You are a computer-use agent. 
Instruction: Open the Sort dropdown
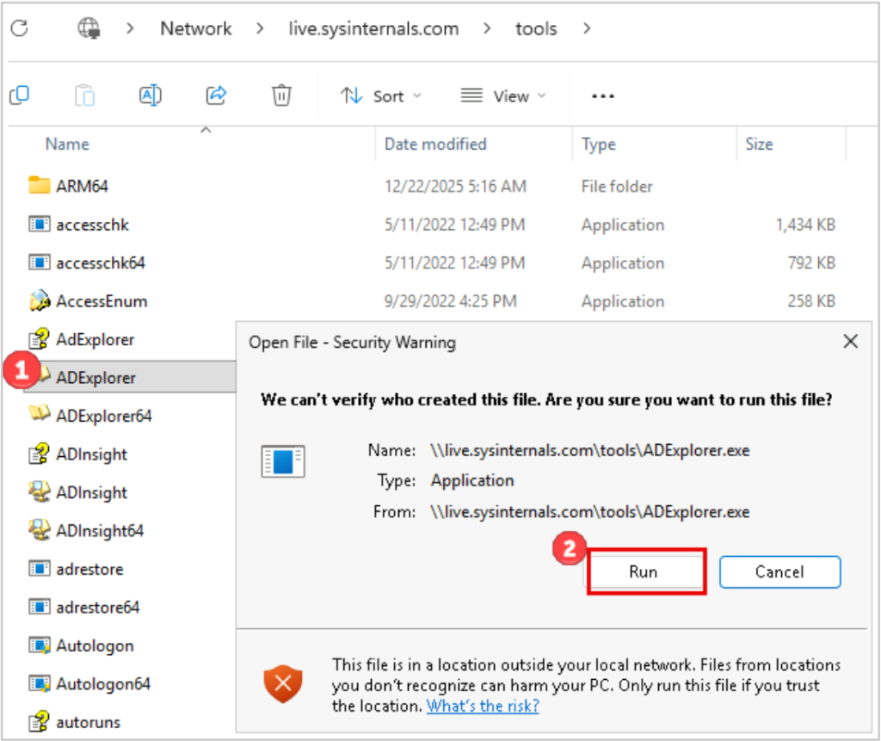(x=380, y=96)
